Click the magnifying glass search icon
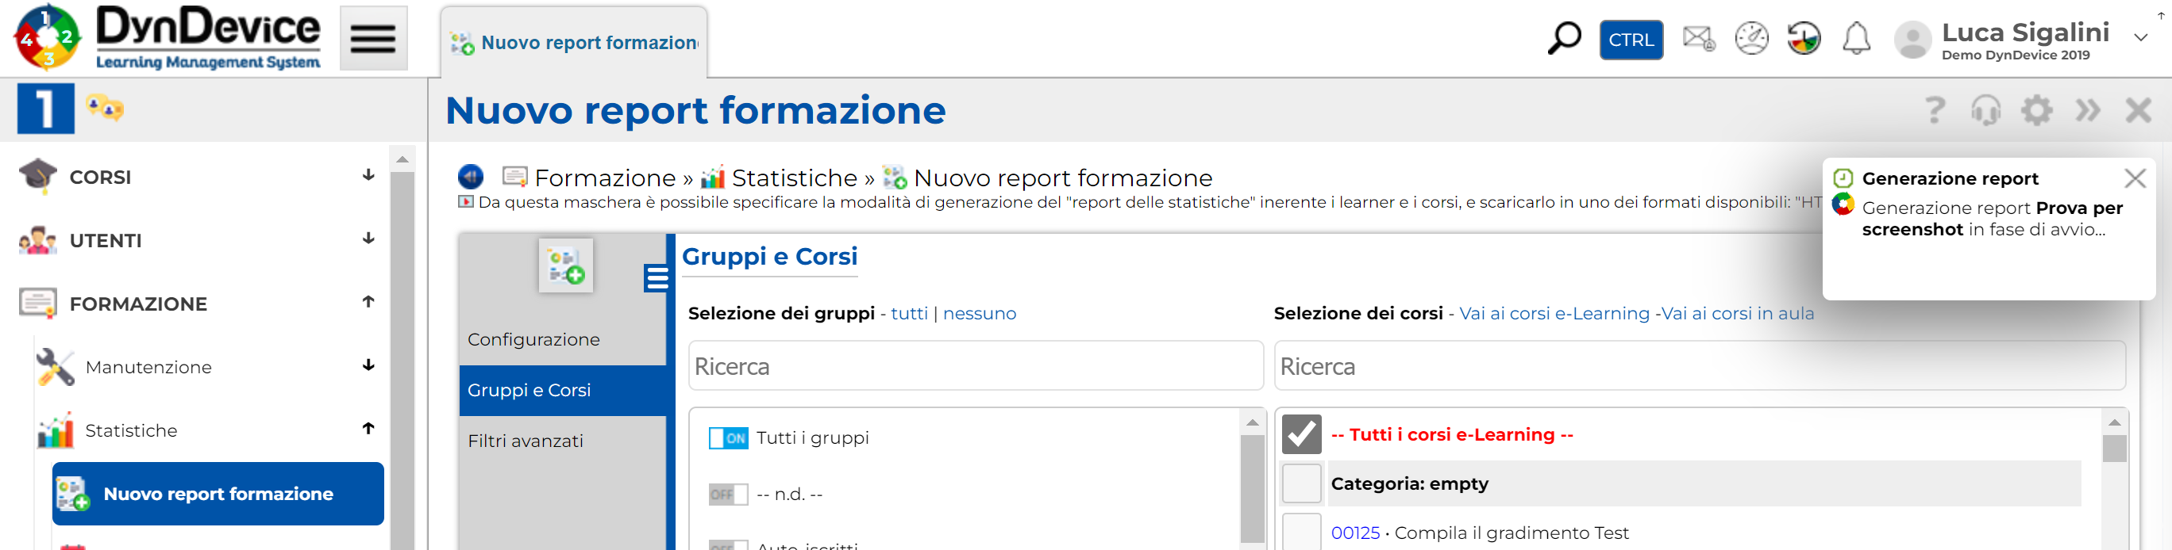The height and width of the screenshot is (550, 2172). (x=1564, y=39)
